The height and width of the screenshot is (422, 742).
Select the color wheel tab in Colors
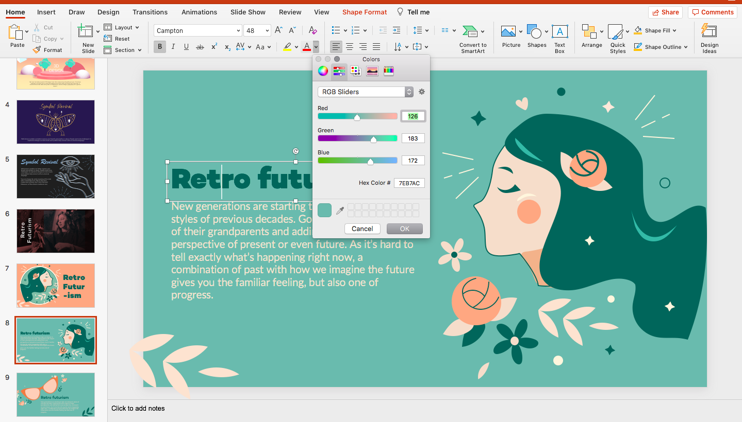point(323,71)
